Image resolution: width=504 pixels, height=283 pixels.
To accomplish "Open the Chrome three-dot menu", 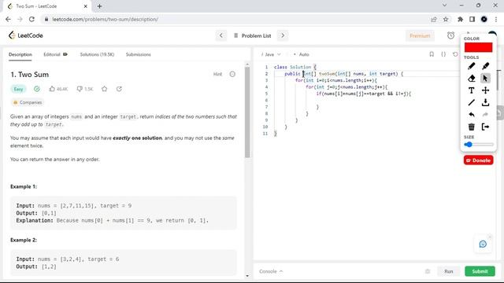I will coord(496,19).
